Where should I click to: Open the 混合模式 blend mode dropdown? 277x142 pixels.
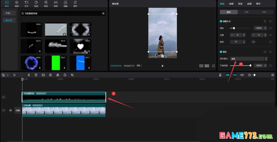click(x=247, y=59)
